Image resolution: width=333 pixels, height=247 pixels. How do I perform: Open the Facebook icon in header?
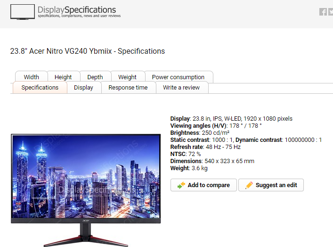tap(323, 12)
